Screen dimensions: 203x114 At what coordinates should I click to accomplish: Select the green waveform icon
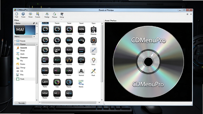click(57, 60)
